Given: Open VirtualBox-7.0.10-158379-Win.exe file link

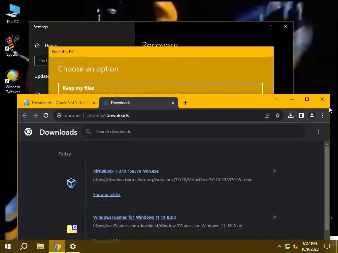Looking at the screenshot, I should click(x=126, y=171).
